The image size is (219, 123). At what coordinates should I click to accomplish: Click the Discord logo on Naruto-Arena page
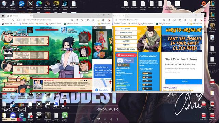(126, 60)
